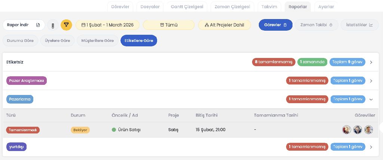Open the Tümü archive filter dropdown
The width and height of the screenshot is (383, 160).
(169, 25)
